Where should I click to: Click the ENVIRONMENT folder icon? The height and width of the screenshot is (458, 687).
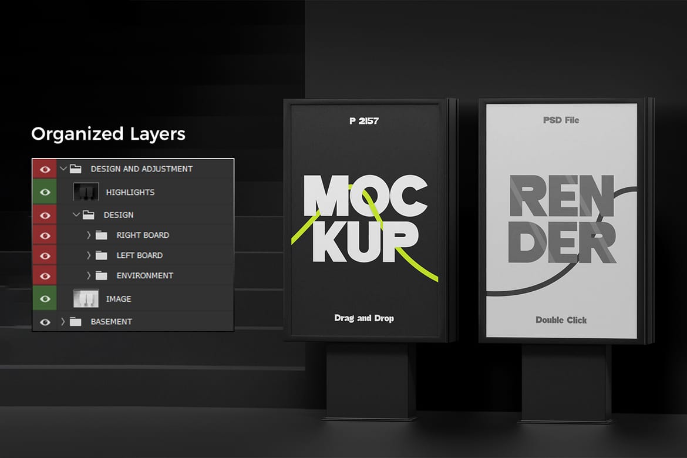101,275
